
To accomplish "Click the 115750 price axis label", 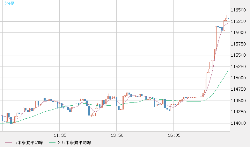I will pos(239,44).
